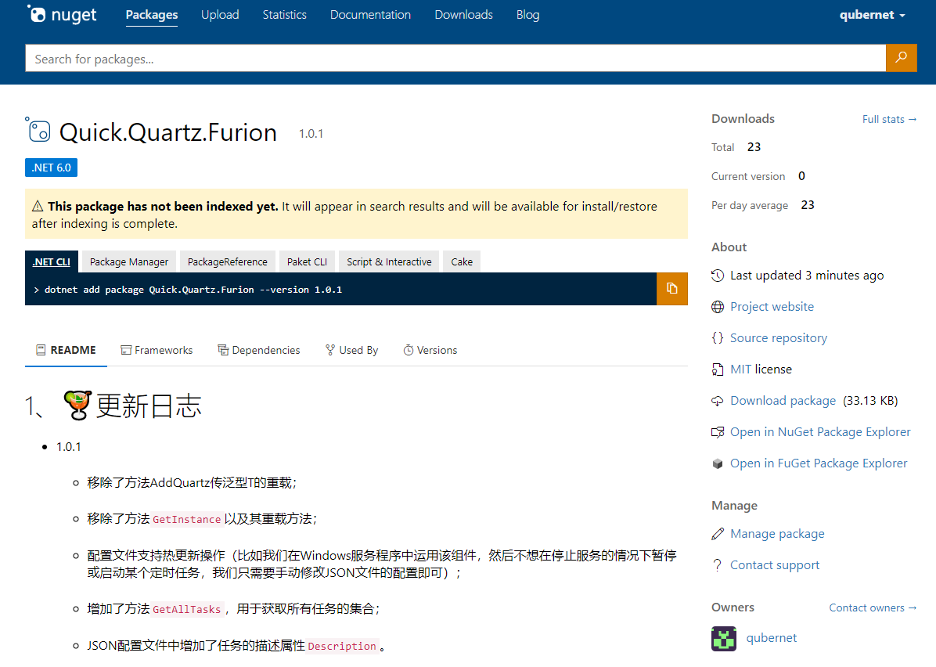This screenshot has height=667, width=936.
Task: Click the question mark icon for Contact support
Action: (x=718, y=564)
